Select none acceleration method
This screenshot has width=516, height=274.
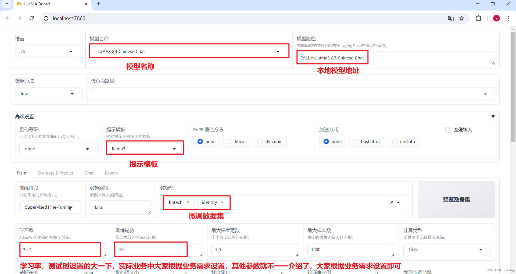point(332,141)
